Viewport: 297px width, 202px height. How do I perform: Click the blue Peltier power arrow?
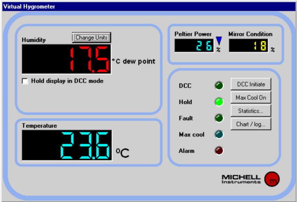(219, 41)
